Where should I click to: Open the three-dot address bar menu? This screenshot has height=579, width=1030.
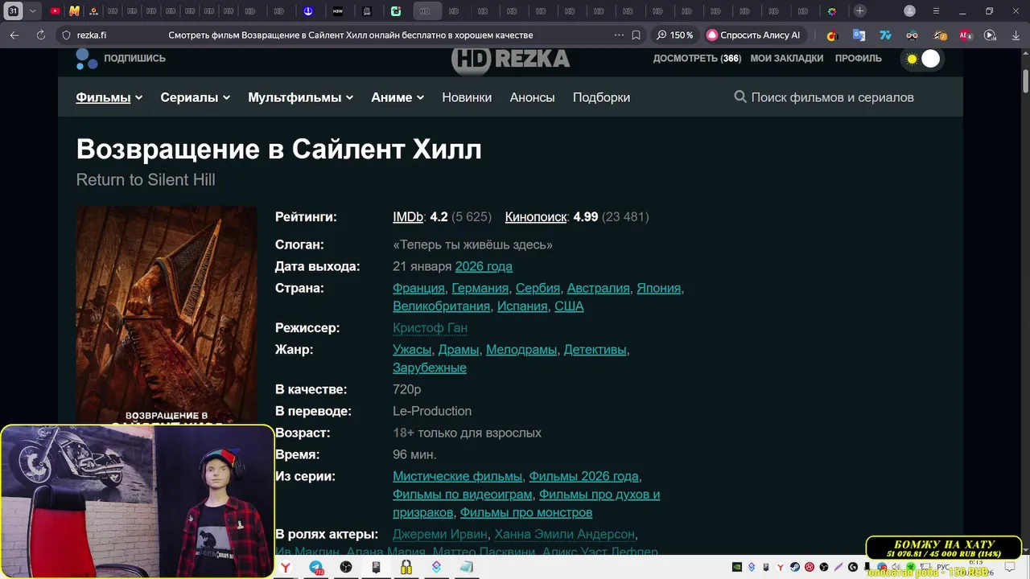(x=619, y=35)
